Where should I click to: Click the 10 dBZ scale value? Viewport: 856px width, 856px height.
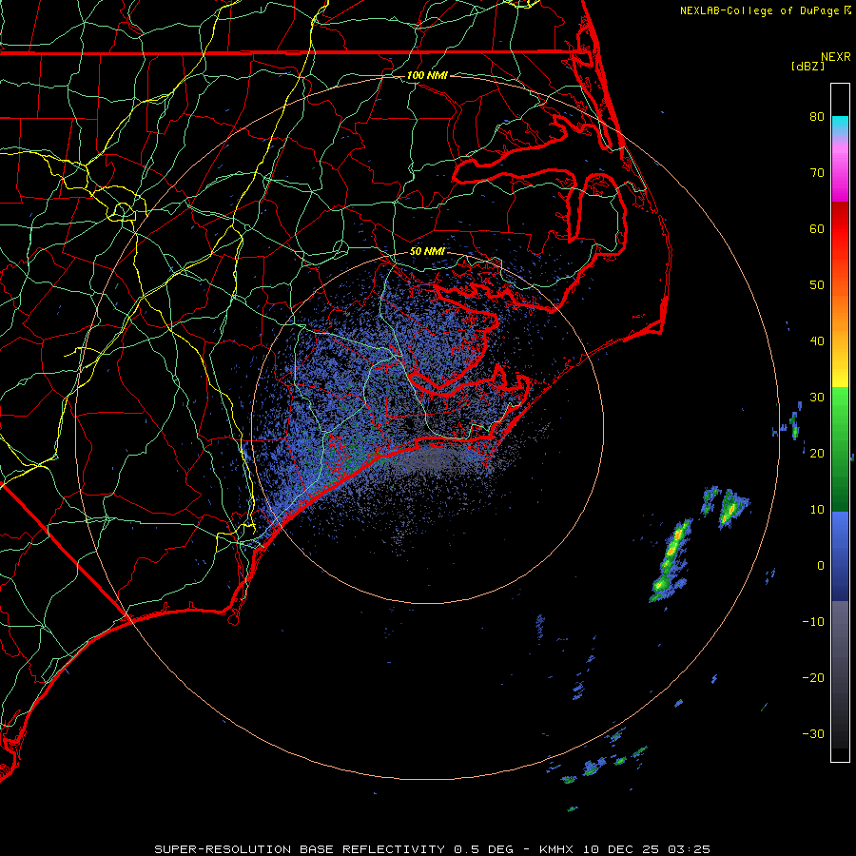[x=817, y=510]
